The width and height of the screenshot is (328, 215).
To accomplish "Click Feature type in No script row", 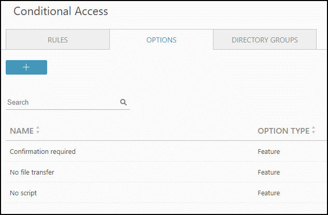I will tap(269, 193).
